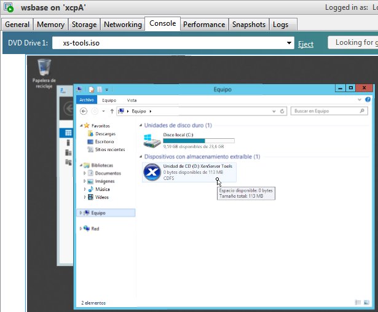Image resolution: width=378 pixels, height=312 pixels.
Task: Expand the Documentos library tree node
Action: tap(85, 173)
